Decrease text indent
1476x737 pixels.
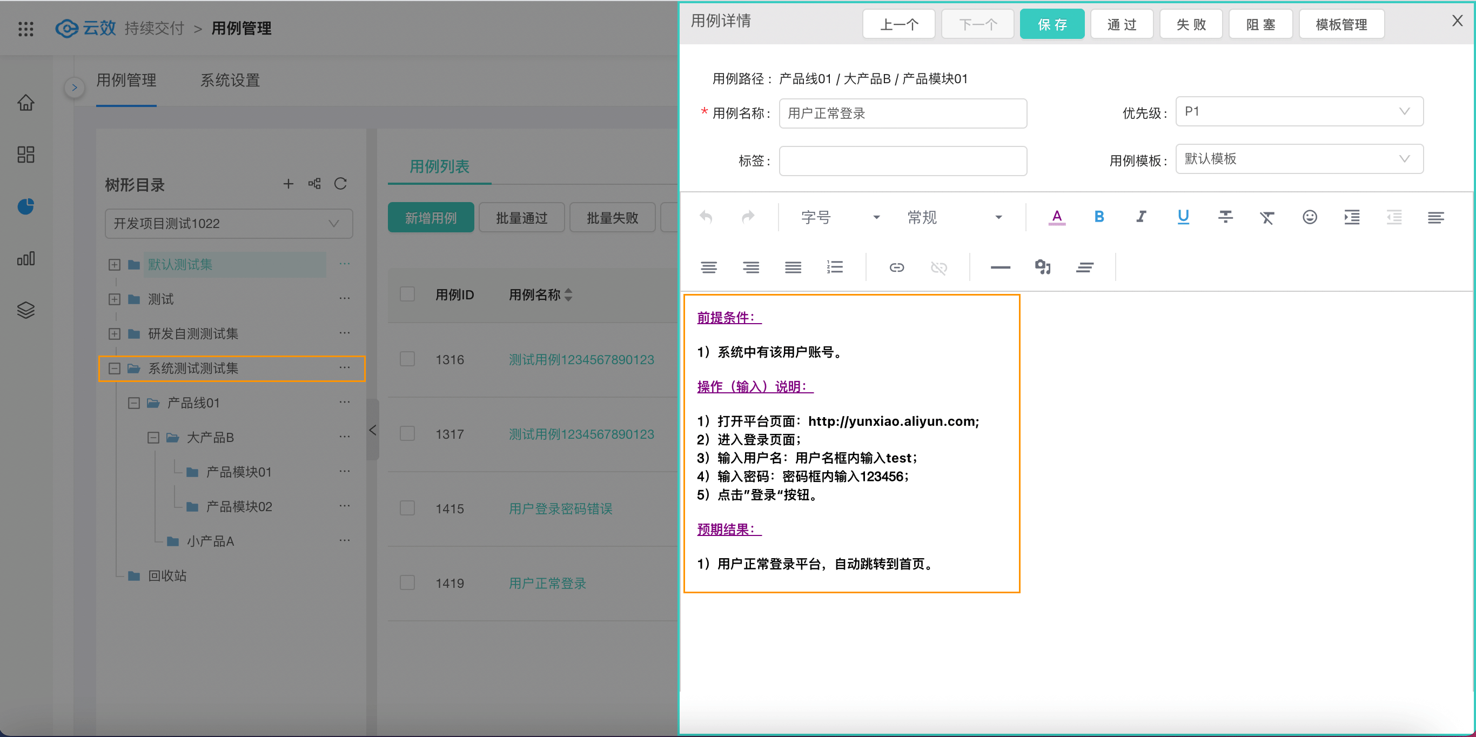(1394, 217)
